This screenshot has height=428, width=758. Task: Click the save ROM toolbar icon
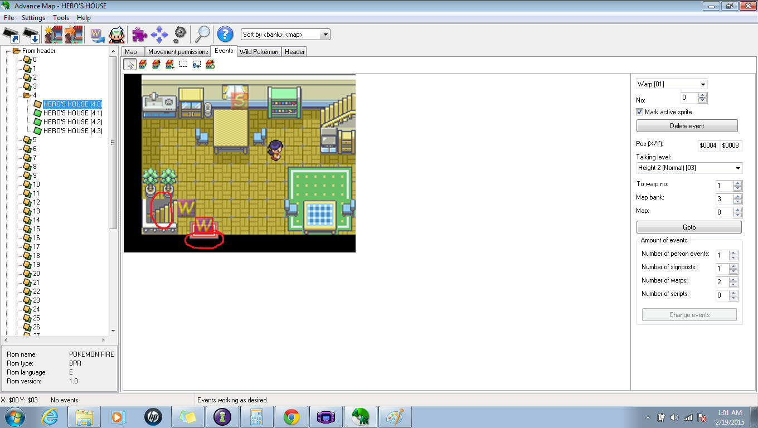32,35
